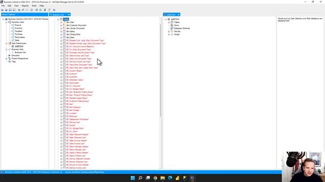Click the Database Schemas icon
Image resolution: width=325 pixels, height=182 pixels.
point(172,28)
